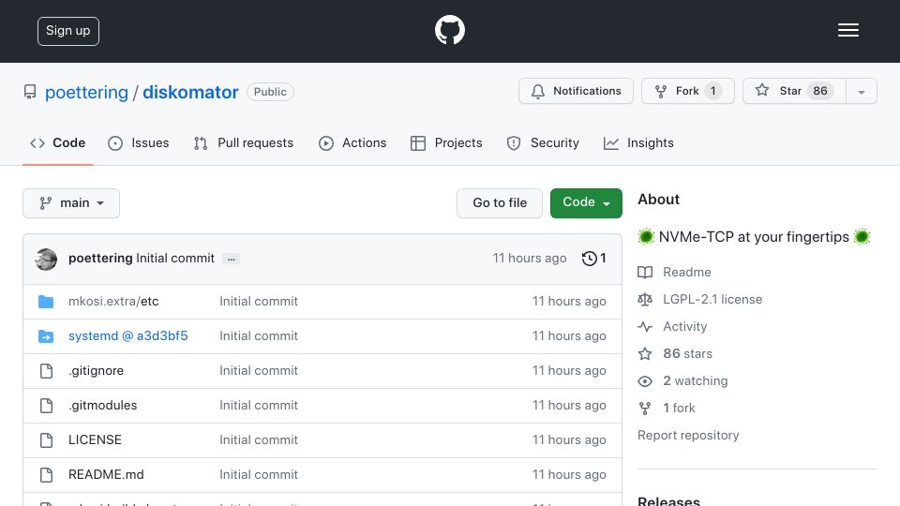Click the Activity pulse icon
The height and width of the screenshot is (506, 900).
(x=645, y=327)
